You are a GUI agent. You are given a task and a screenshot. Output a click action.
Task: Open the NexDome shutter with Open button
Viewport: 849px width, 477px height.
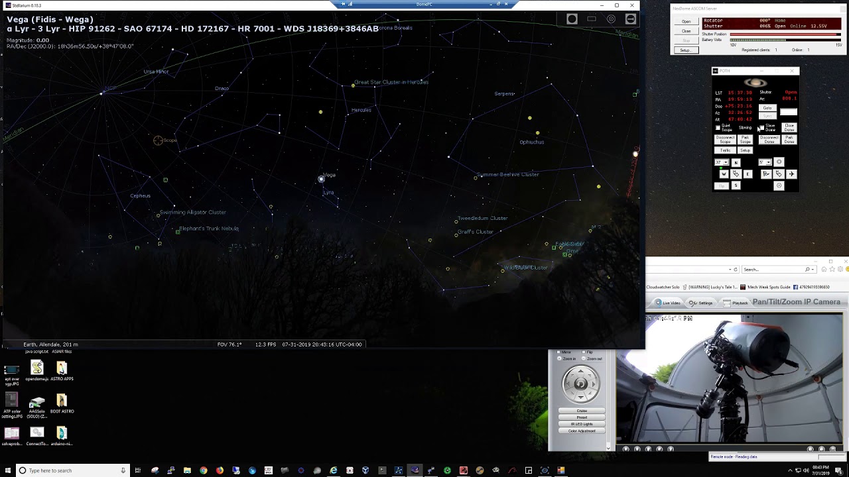pyautogui.click(x=686, y=21)
